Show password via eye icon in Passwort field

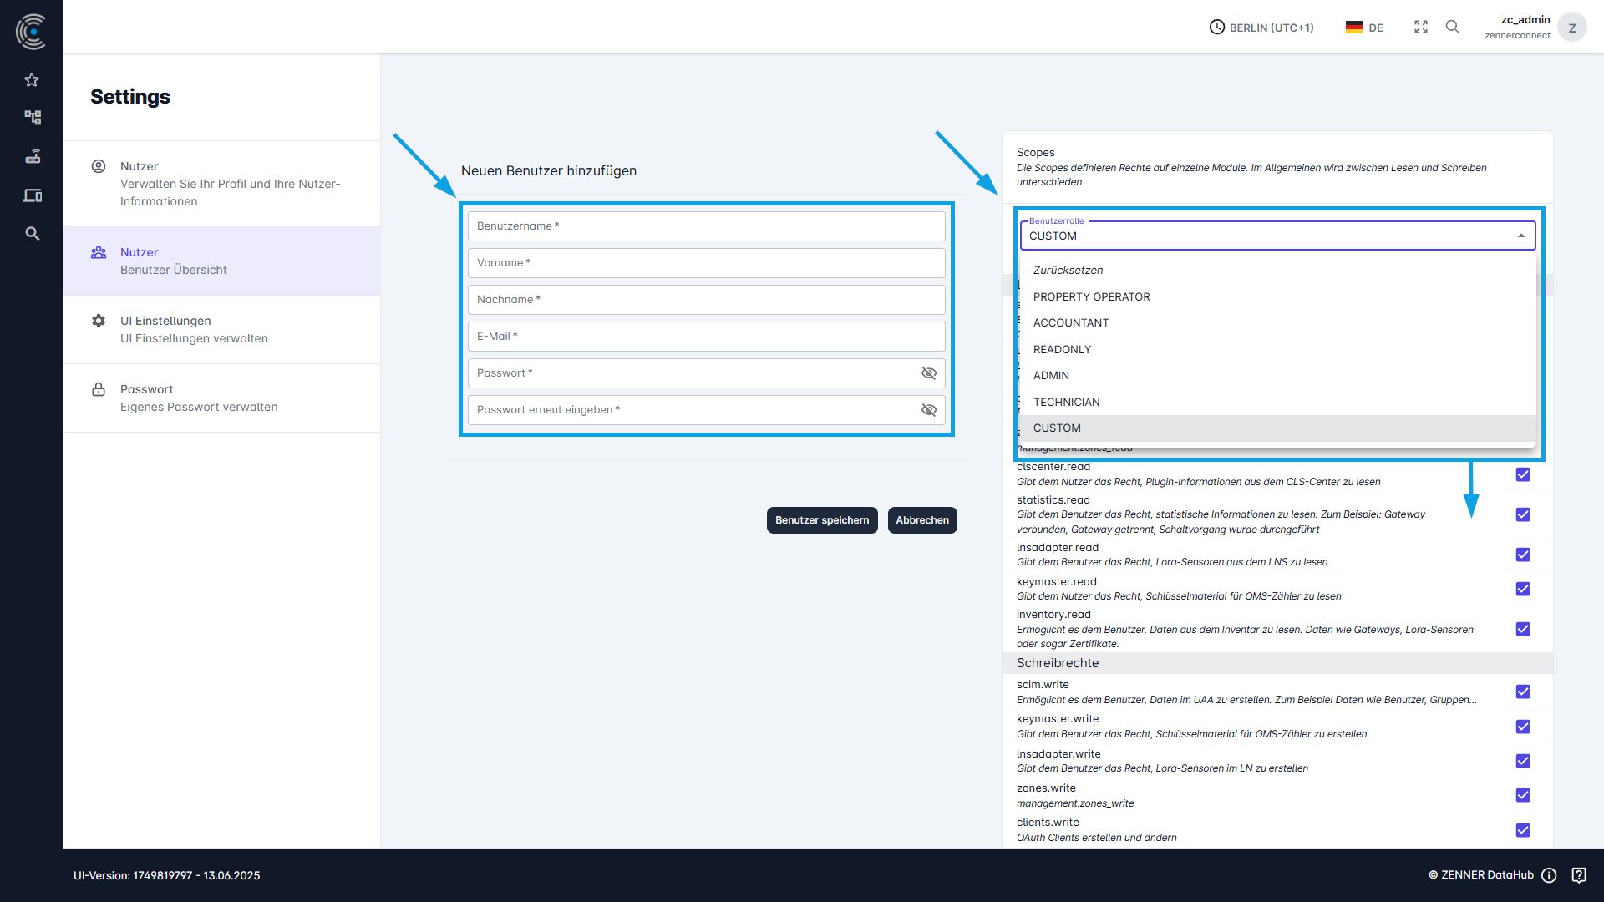click(x=928, y=373)
